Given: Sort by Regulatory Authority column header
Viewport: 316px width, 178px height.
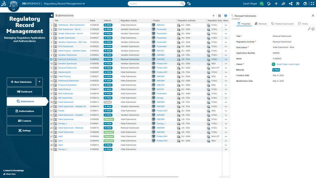Looking at the screenshot, I should pyautogui.click(x=191, y=20).
